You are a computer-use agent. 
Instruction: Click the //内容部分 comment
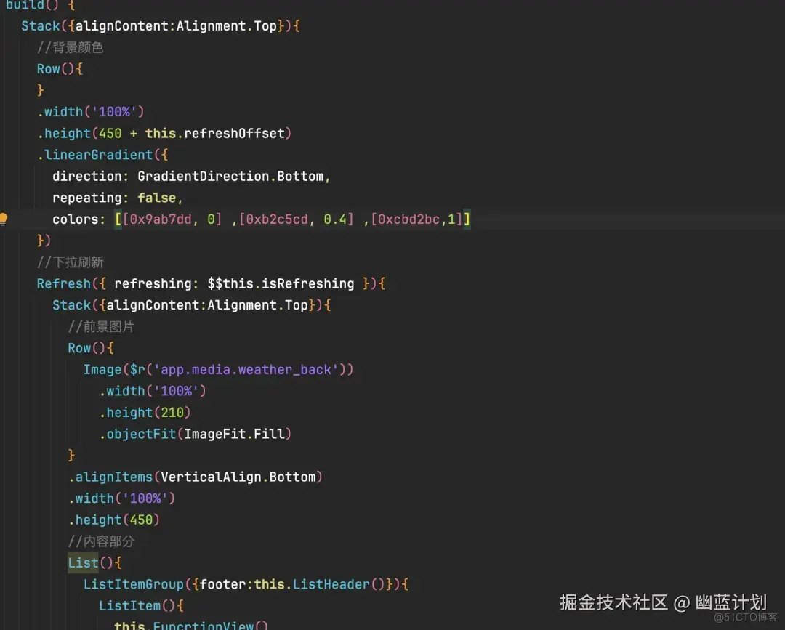point(101,541)
